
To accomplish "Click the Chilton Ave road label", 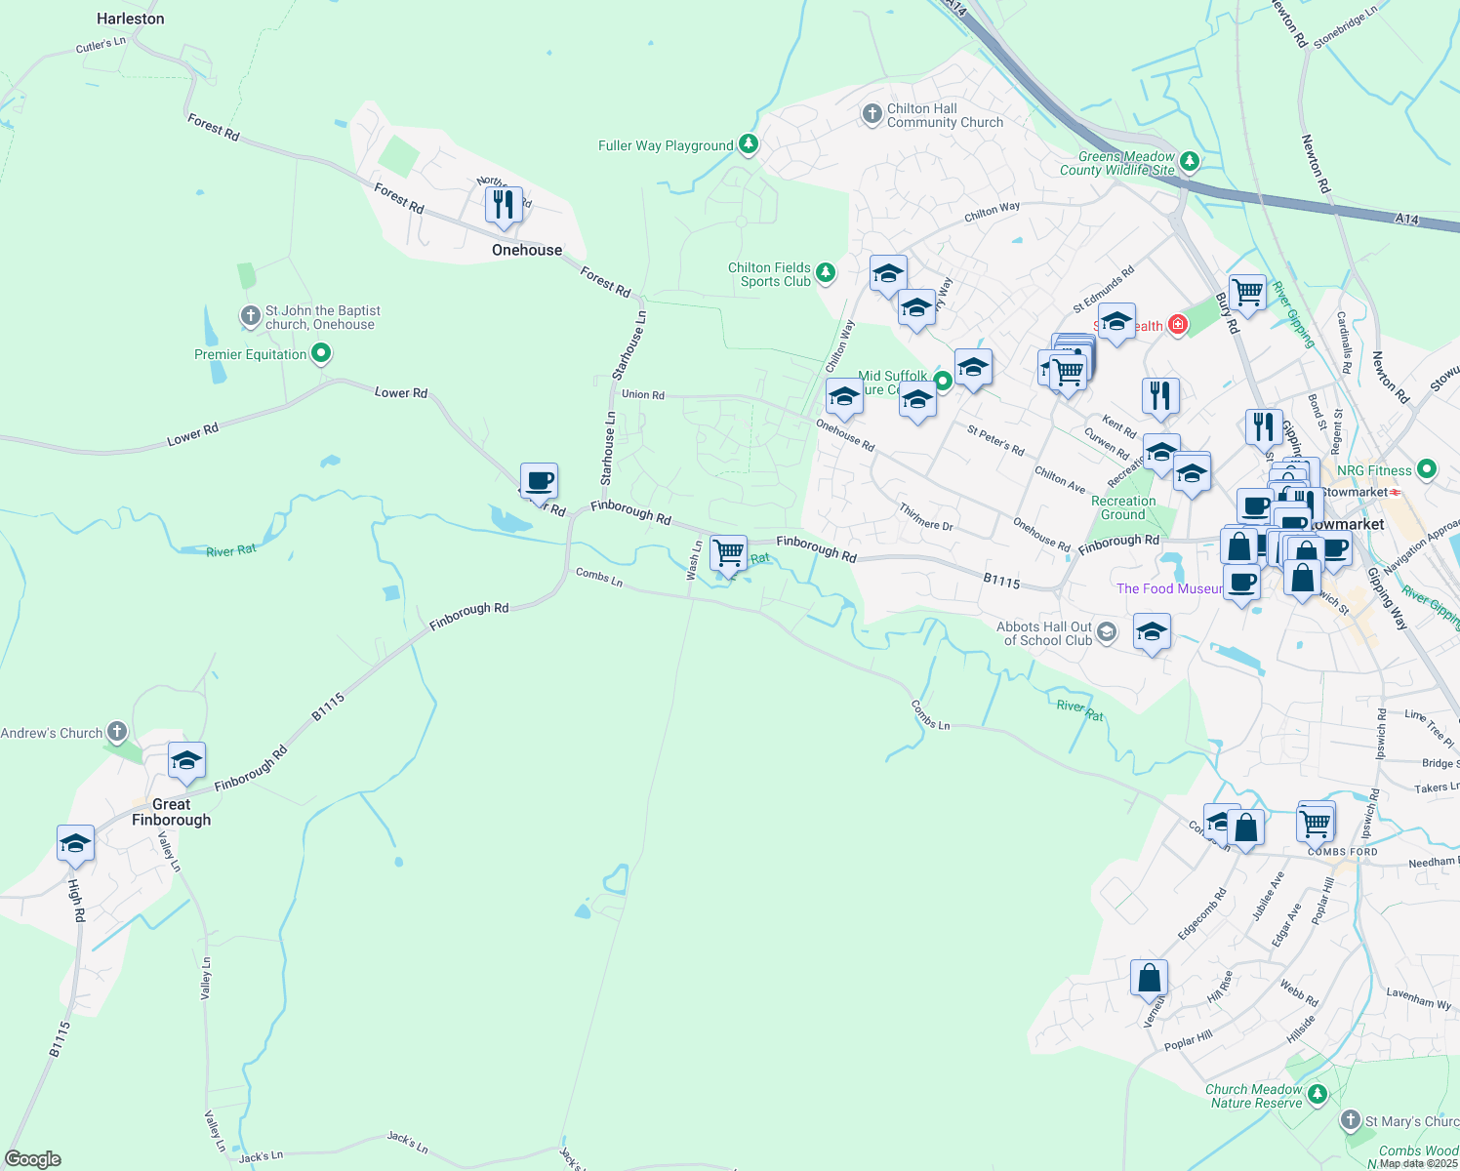I will [1060, 479].
